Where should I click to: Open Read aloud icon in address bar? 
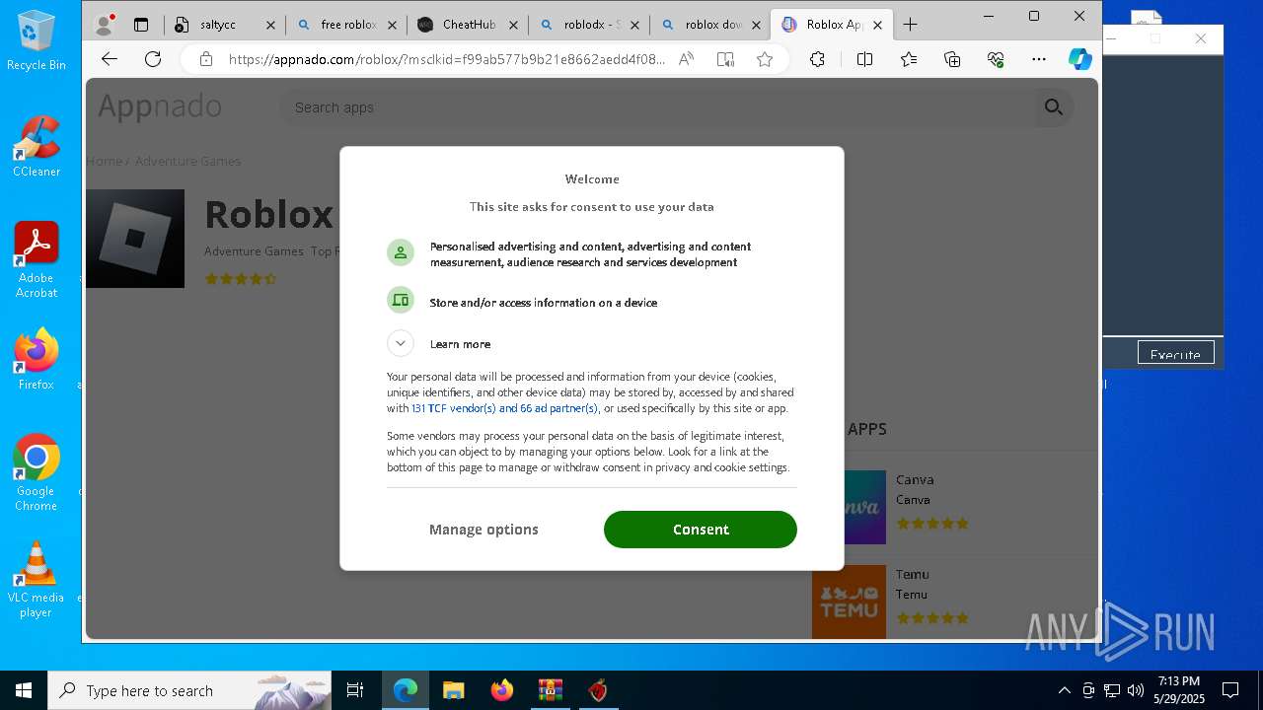[x=686, y=59]
